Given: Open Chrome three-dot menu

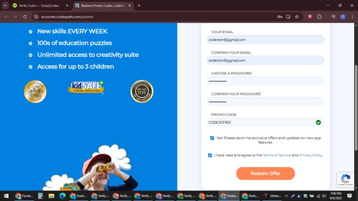Looking at the screenshot, I should coord(352,17).
